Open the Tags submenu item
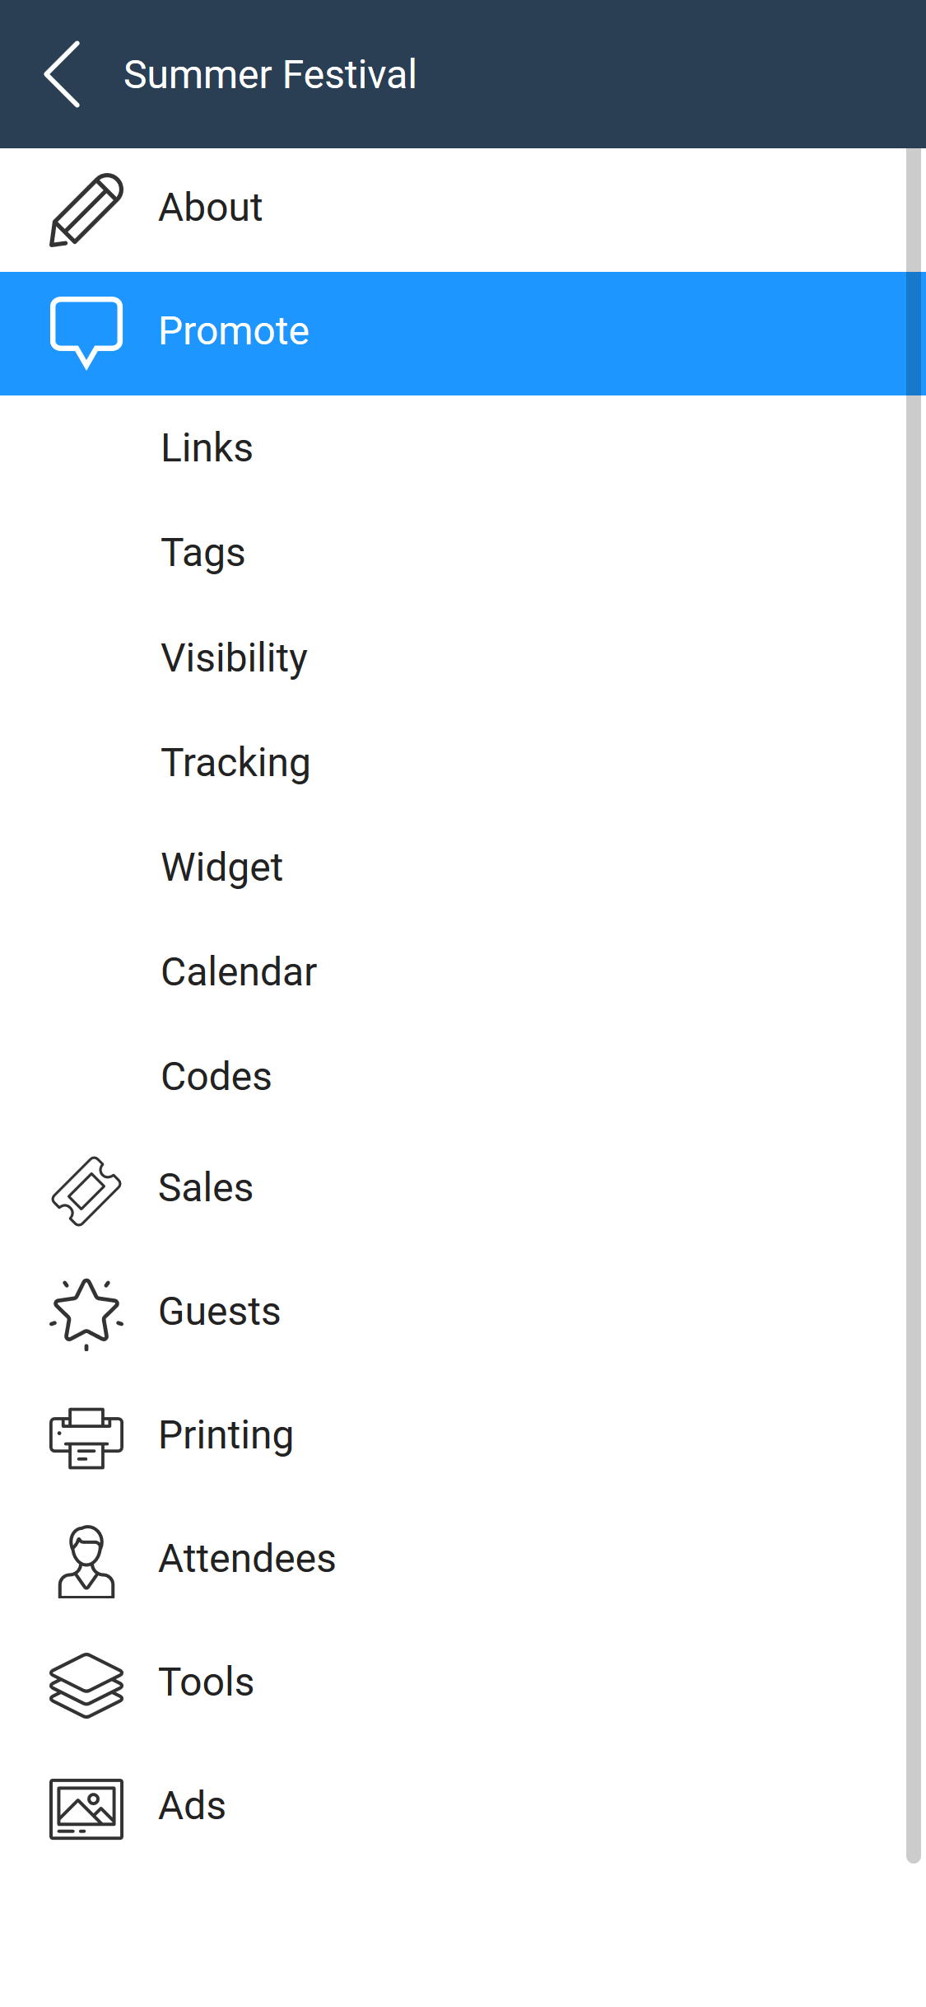 tap(203, 553)
